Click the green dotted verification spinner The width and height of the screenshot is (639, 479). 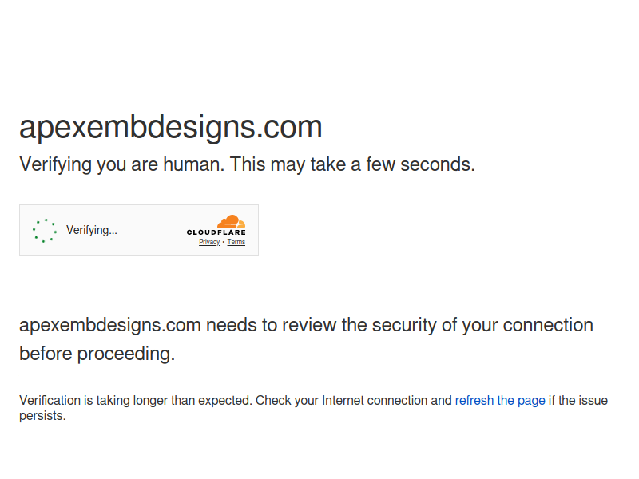coord(45,231)
